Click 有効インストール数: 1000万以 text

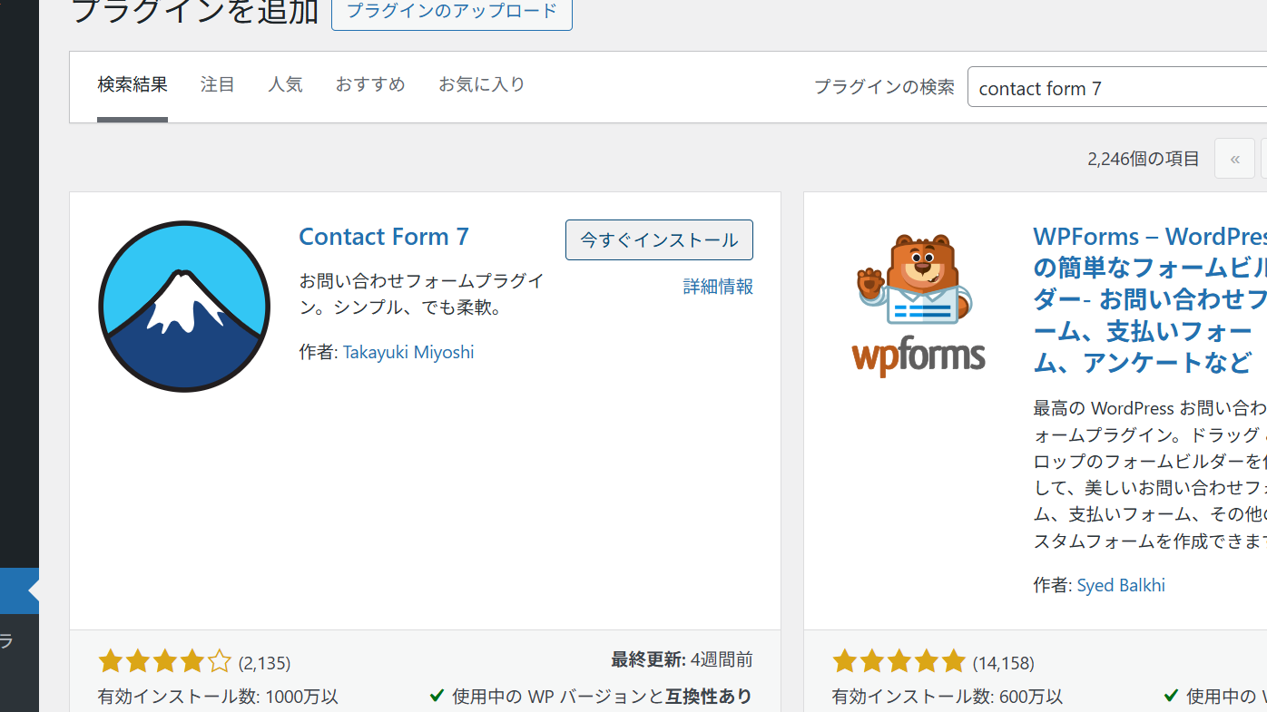click(218, 697)
